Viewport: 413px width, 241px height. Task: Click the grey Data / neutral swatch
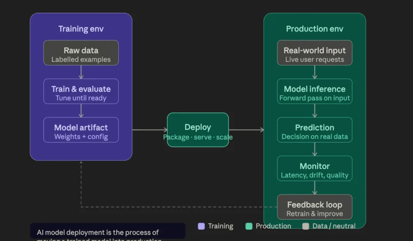coord(305,226)
